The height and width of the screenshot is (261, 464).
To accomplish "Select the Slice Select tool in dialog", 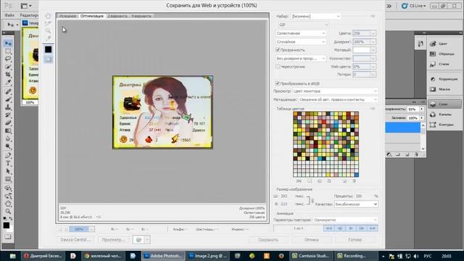I will [49, 23].
